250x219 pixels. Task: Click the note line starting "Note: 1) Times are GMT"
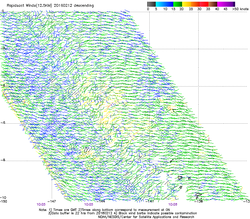pyautogui.click(x=104, y=210)
